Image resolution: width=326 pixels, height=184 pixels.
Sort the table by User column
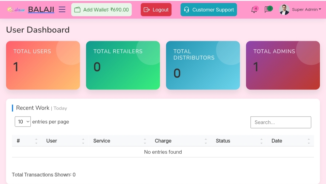coord(52,141)
